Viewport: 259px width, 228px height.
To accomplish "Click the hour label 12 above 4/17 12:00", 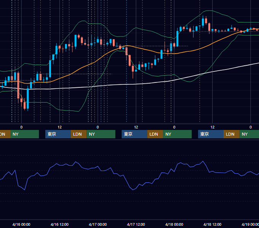I will pos(136,127).
